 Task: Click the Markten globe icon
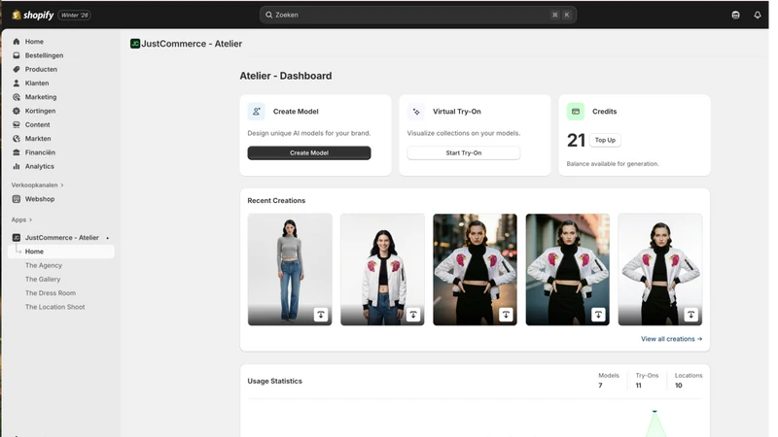click(x=17, y=139)
